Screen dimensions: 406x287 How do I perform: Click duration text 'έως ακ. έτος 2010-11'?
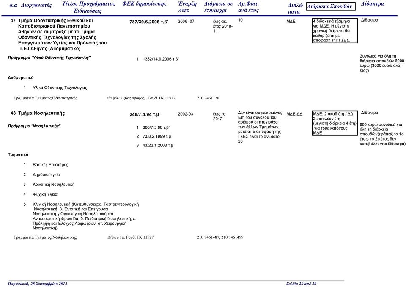pyautogui.click(x=223, y=26)
